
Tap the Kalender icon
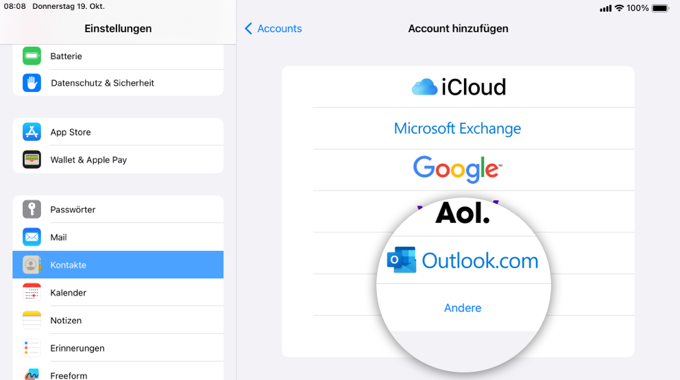click(x=32, y=292)
